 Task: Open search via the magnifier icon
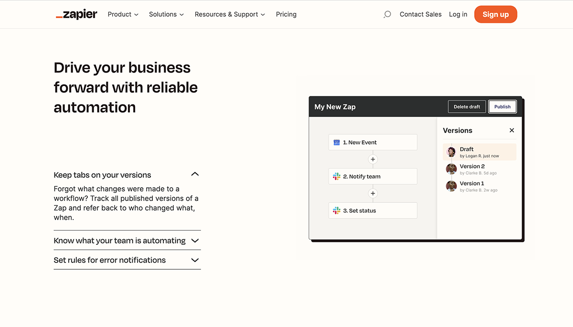point(386,14)
